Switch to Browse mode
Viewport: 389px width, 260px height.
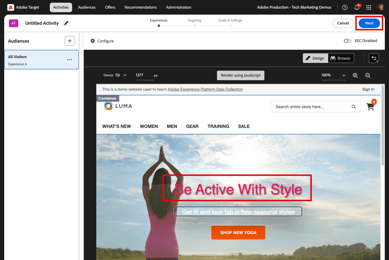tap(341, 58)
